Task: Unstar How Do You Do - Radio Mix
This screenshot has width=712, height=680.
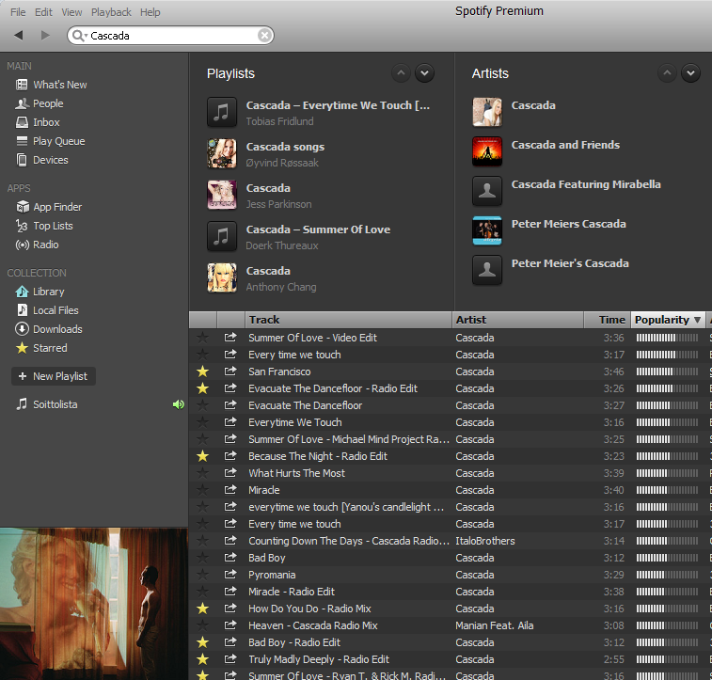Action: (202, 609)
